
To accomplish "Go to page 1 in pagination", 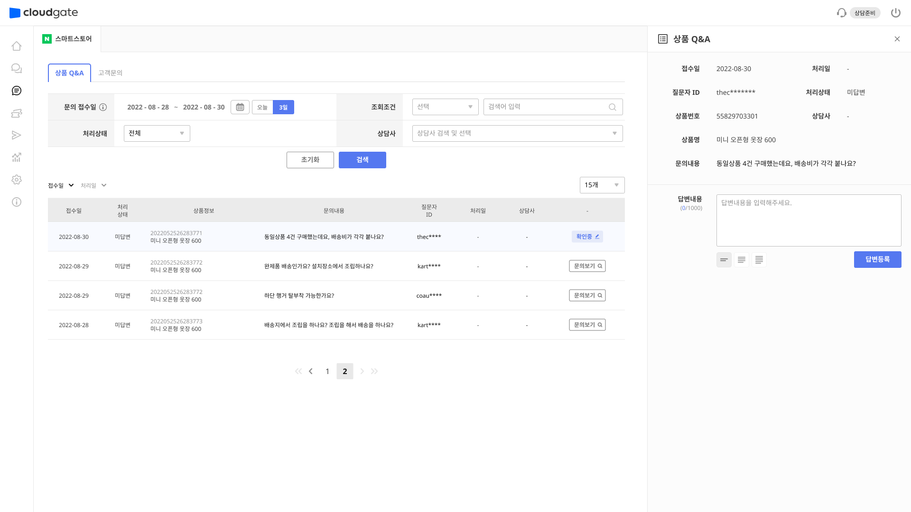I will (x=327, y=371).
